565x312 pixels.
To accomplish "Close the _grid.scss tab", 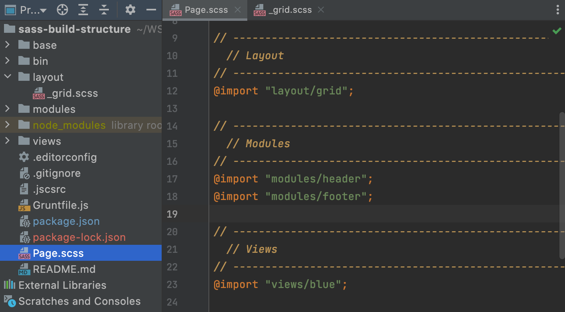I will coord(321,10).
